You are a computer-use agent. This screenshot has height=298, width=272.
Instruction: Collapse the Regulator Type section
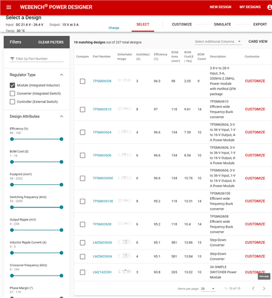[x=61, y=74]
